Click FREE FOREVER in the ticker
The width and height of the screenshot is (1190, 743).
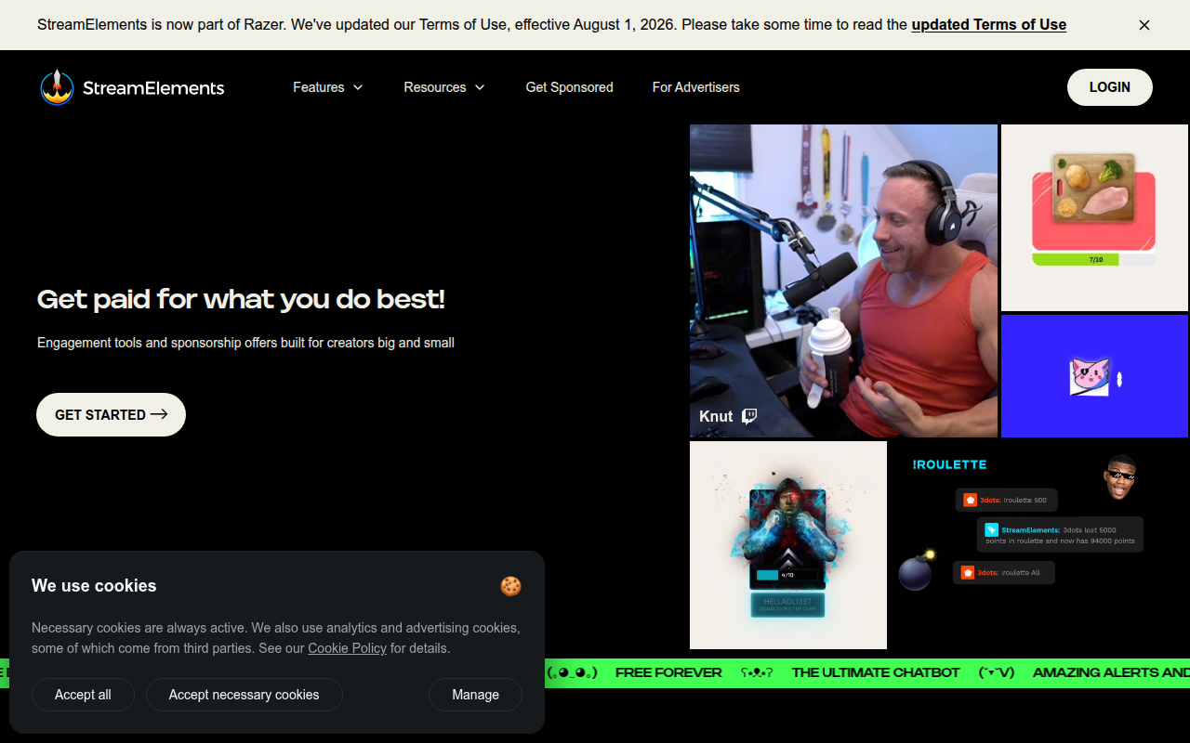point(668,672)
